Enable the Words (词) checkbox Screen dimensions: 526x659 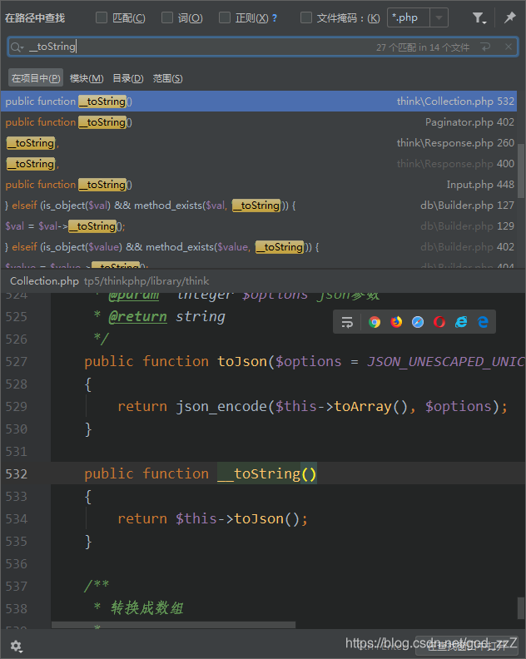click(167, 17)
